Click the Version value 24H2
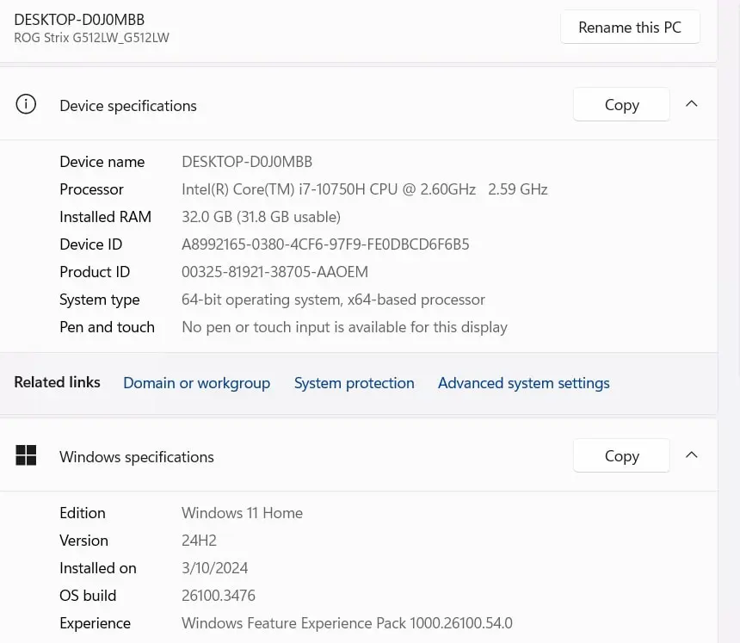The width and height of the screenshot is (740, 643). click(199, 541)
